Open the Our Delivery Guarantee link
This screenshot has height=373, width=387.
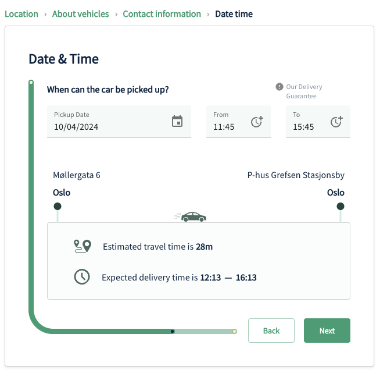pyautogui.click(x=304, y=91)
